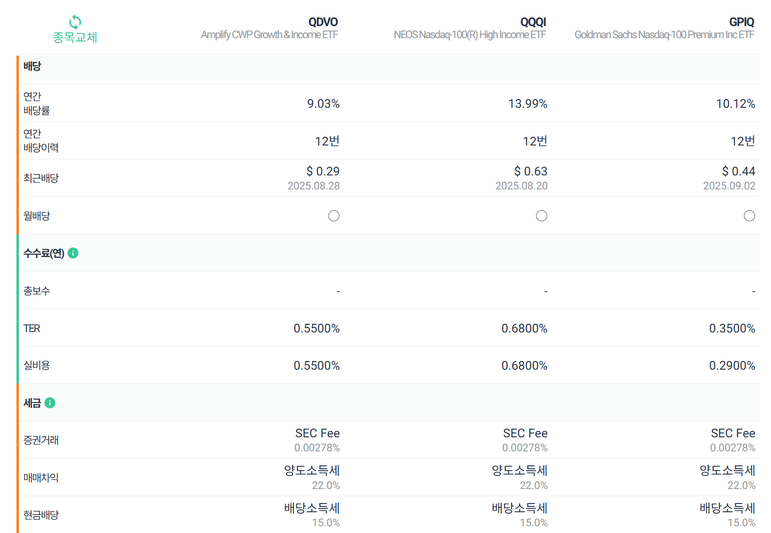This screenshot has width=771, height=533.
Task: Click the 월배당 circle for GPIQ
Action: point(749,216)
